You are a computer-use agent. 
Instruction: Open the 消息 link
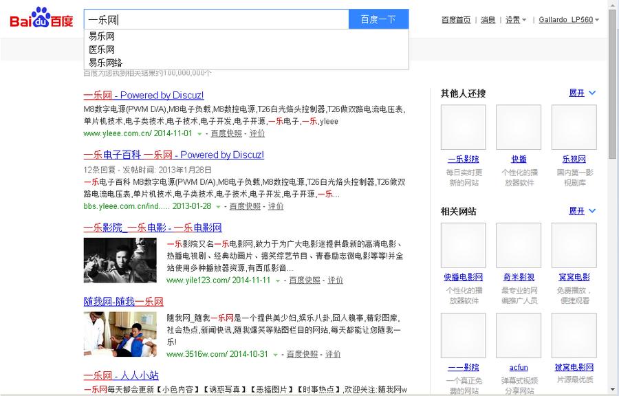coord(488,20)
